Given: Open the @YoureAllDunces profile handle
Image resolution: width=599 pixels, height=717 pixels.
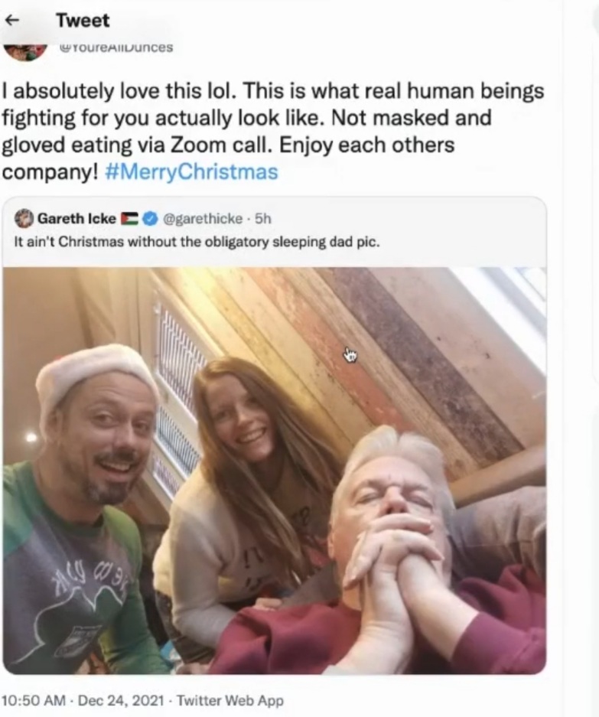Looking at the screenshot, I should [116, 47].
